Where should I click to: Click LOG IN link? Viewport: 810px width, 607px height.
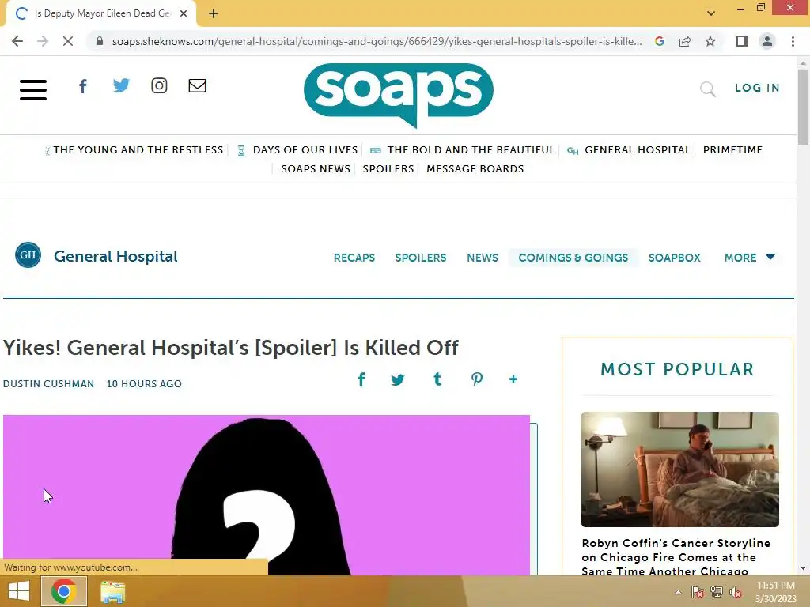tap(757, 88)
